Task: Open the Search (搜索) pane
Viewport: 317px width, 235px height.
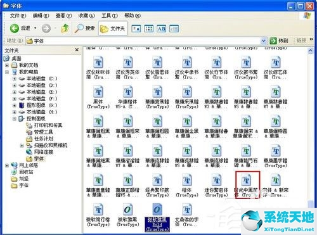Action: (84, 29)
